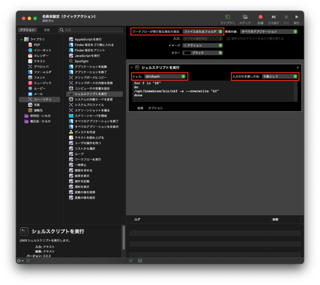Toggle 選択されたテキストを出力で置き換える checkbox
Viewport: 320px width, 285px height.
click(x=229, y=38)
